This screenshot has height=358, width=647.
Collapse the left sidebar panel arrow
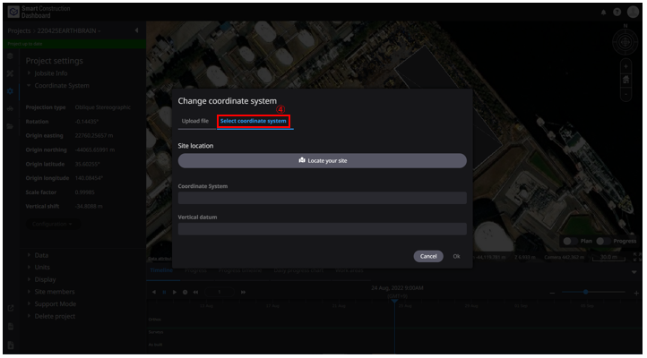[137, 30]
